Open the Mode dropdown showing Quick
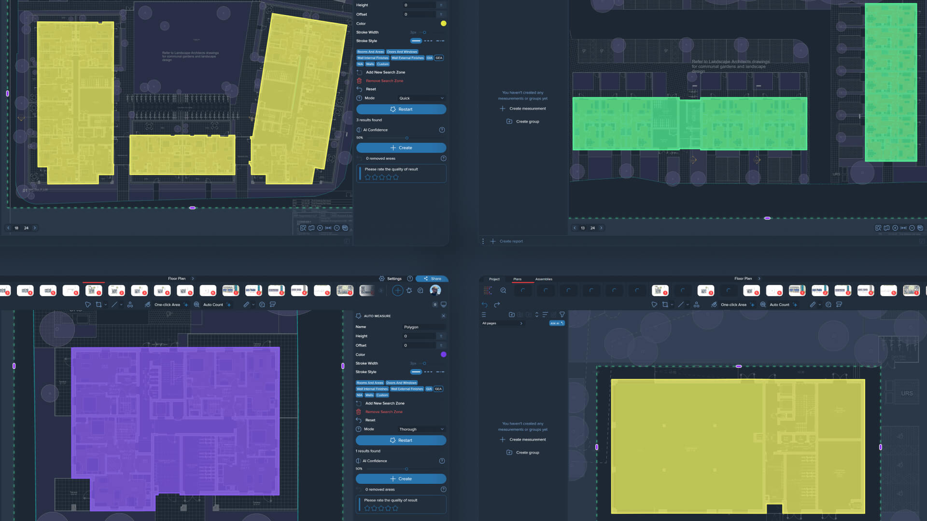The height and width of the screenshot is (521, 927). [421, 98]
